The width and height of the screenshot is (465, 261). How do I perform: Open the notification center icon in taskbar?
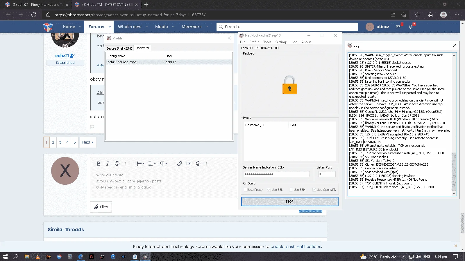tap(455, 257)
